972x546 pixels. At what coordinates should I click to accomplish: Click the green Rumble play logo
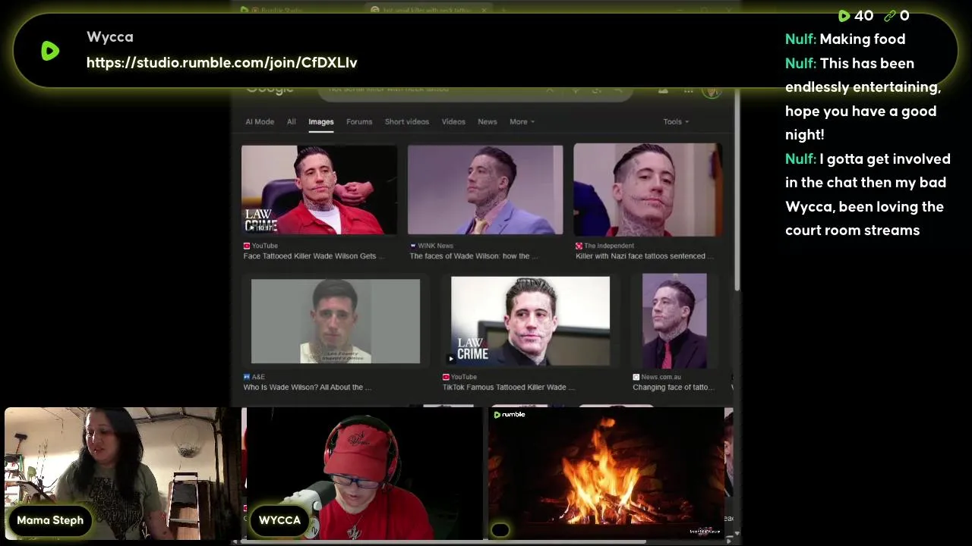click(x=50, y=51)
